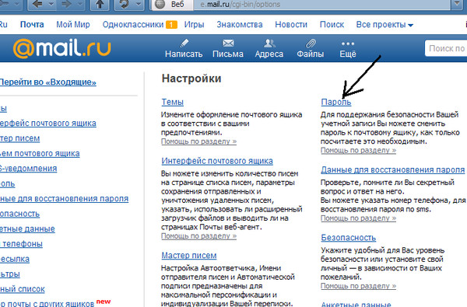Click the Одноклассники notification badge 1
Screen dimensions: 467x307
[171, 25]
